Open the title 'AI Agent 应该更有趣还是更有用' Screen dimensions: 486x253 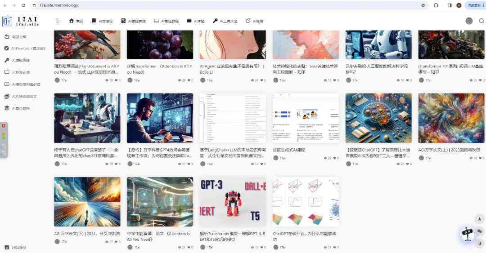pyautogui.click(x=232, y=69)
